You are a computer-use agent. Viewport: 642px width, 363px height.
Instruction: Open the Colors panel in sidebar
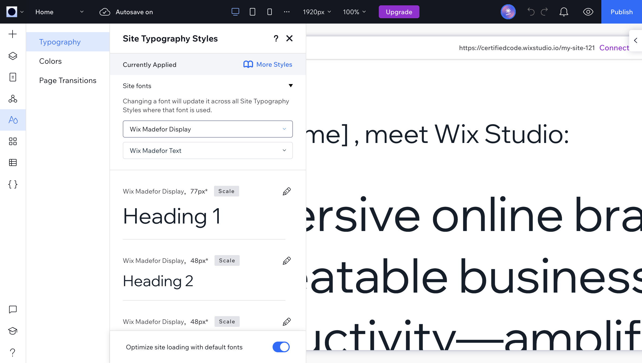50,61
